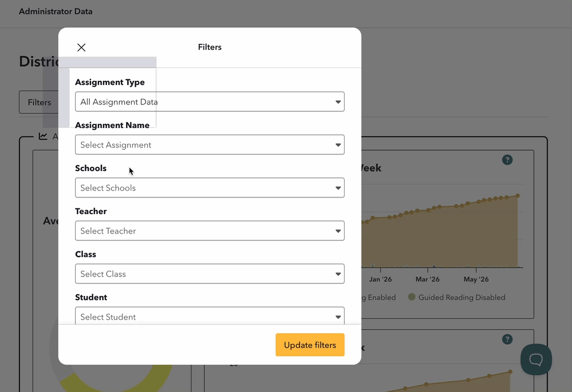Click last data point on upper chart
Image resolution: width=572 pixels, height=392 pixels.
[x=517, y=196]
